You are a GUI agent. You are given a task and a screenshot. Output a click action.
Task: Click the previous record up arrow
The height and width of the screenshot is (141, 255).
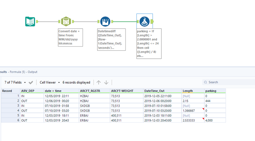(99, 82)
